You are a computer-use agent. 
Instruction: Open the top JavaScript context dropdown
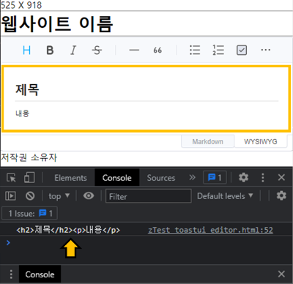point(59,196)
